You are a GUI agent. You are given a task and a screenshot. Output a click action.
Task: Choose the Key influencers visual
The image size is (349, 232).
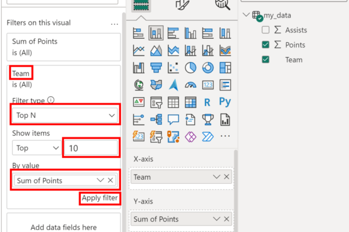point(138,119)
